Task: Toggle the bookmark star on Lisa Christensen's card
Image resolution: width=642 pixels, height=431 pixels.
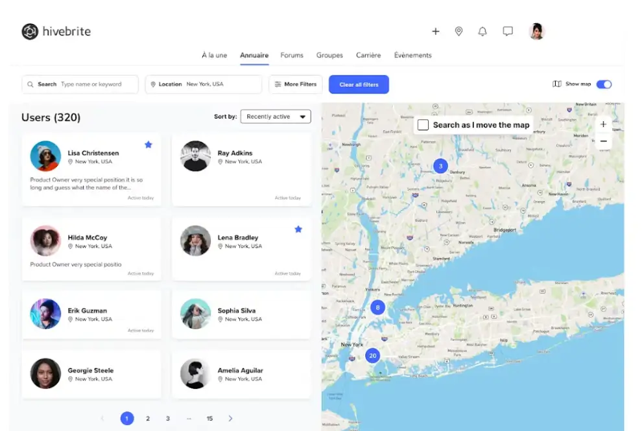Action: point(148,145)
